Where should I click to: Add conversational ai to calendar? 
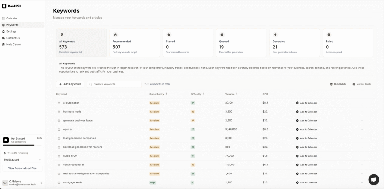(x=307, y=165)
